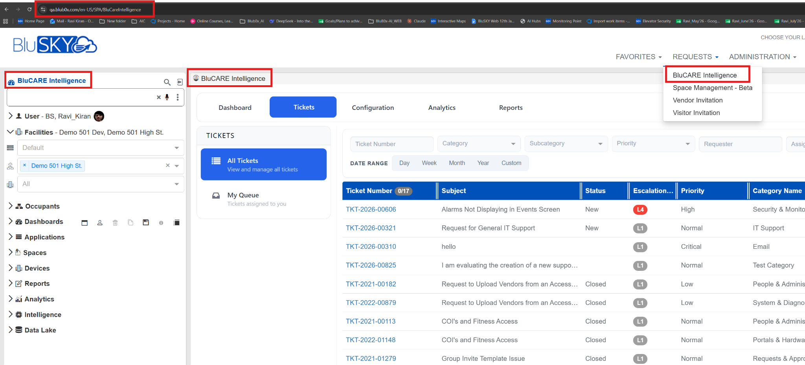The height and width of the screenshot is (365, 805).
Task: Click the new dashboard window icon
Action: (x=85, y=223)
